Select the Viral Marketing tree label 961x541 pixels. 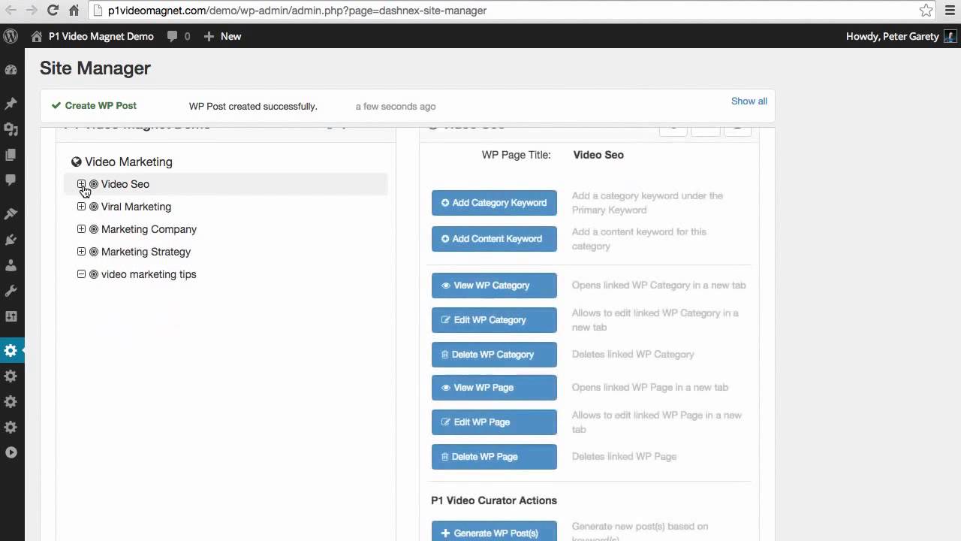(136, 207)
